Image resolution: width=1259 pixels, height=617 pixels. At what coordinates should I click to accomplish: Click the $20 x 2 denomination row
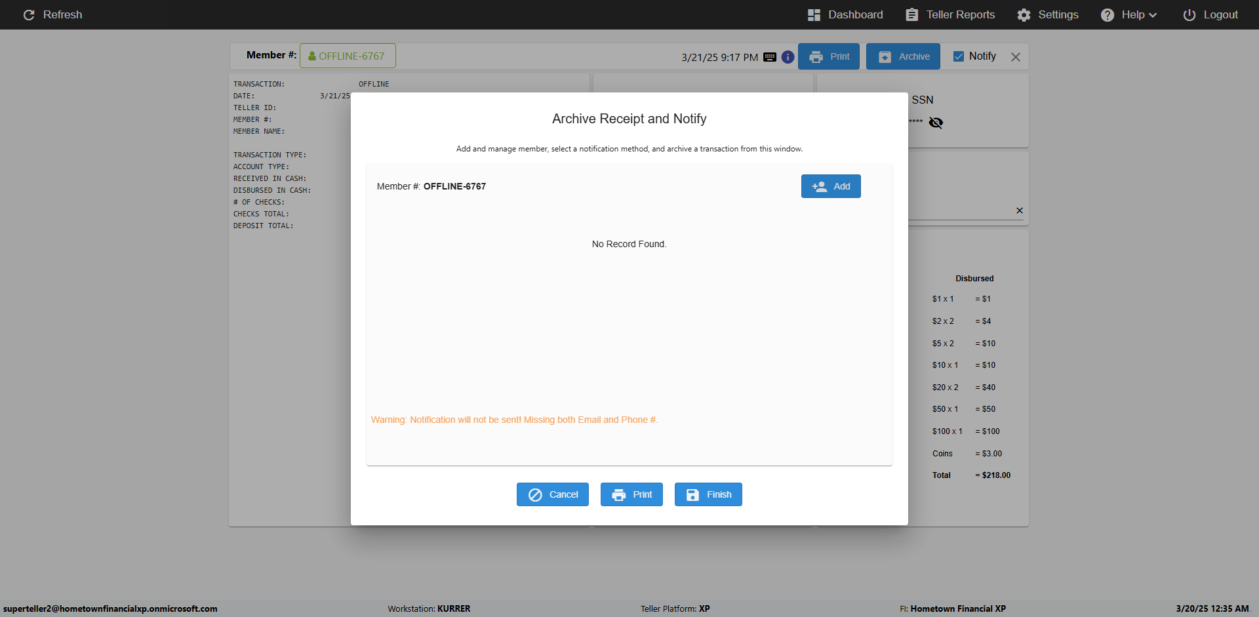coord(964,388)
